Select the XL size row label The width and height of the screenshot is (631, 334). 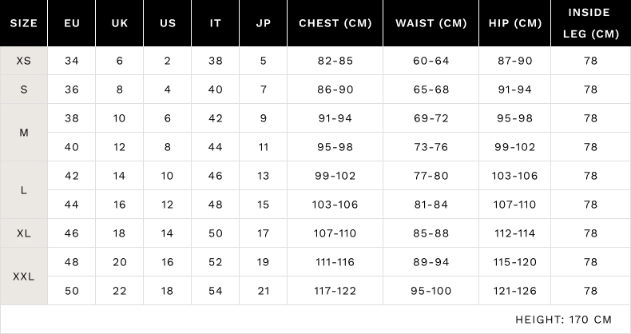click(24, 233)
